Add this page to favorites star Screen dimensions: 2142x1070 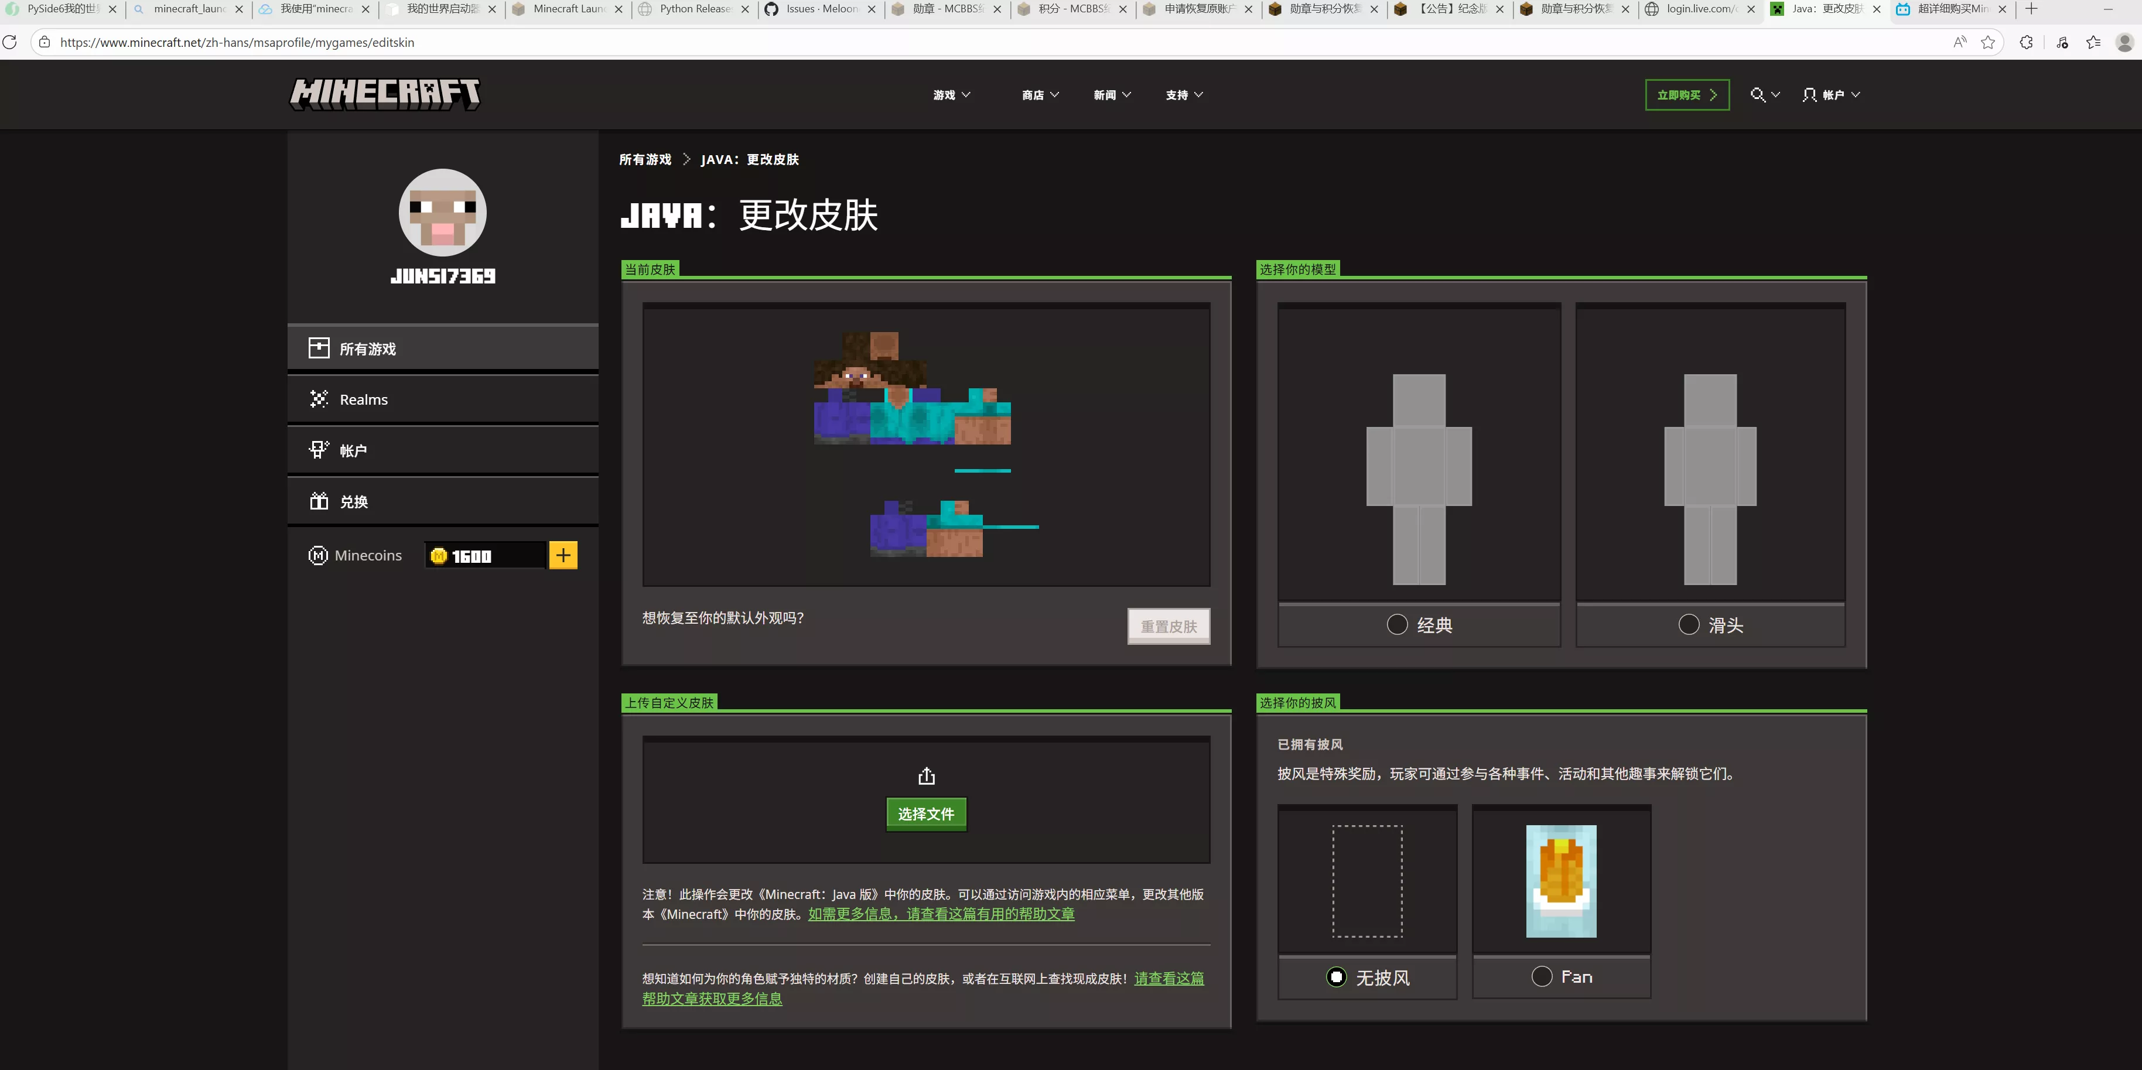[1988, 42]
